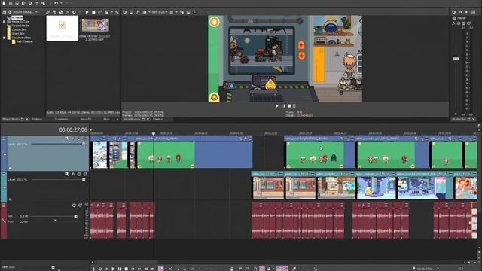Viewport: 482px width, 271px height.
Task: Switch to the Video FX tab
Action: tap(85, 119)
